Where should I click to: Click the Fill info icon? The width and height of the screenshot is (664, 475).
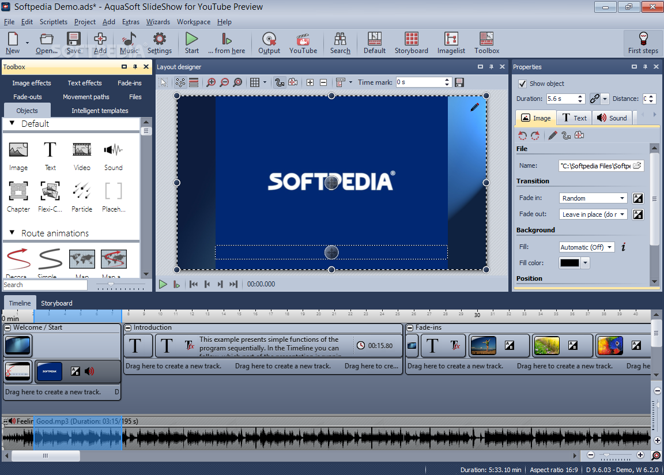coord(623,247)
